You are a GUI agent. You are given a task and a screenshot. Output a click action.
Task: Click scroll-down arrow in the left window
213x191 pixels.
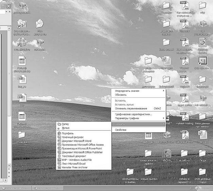point(9,165)
